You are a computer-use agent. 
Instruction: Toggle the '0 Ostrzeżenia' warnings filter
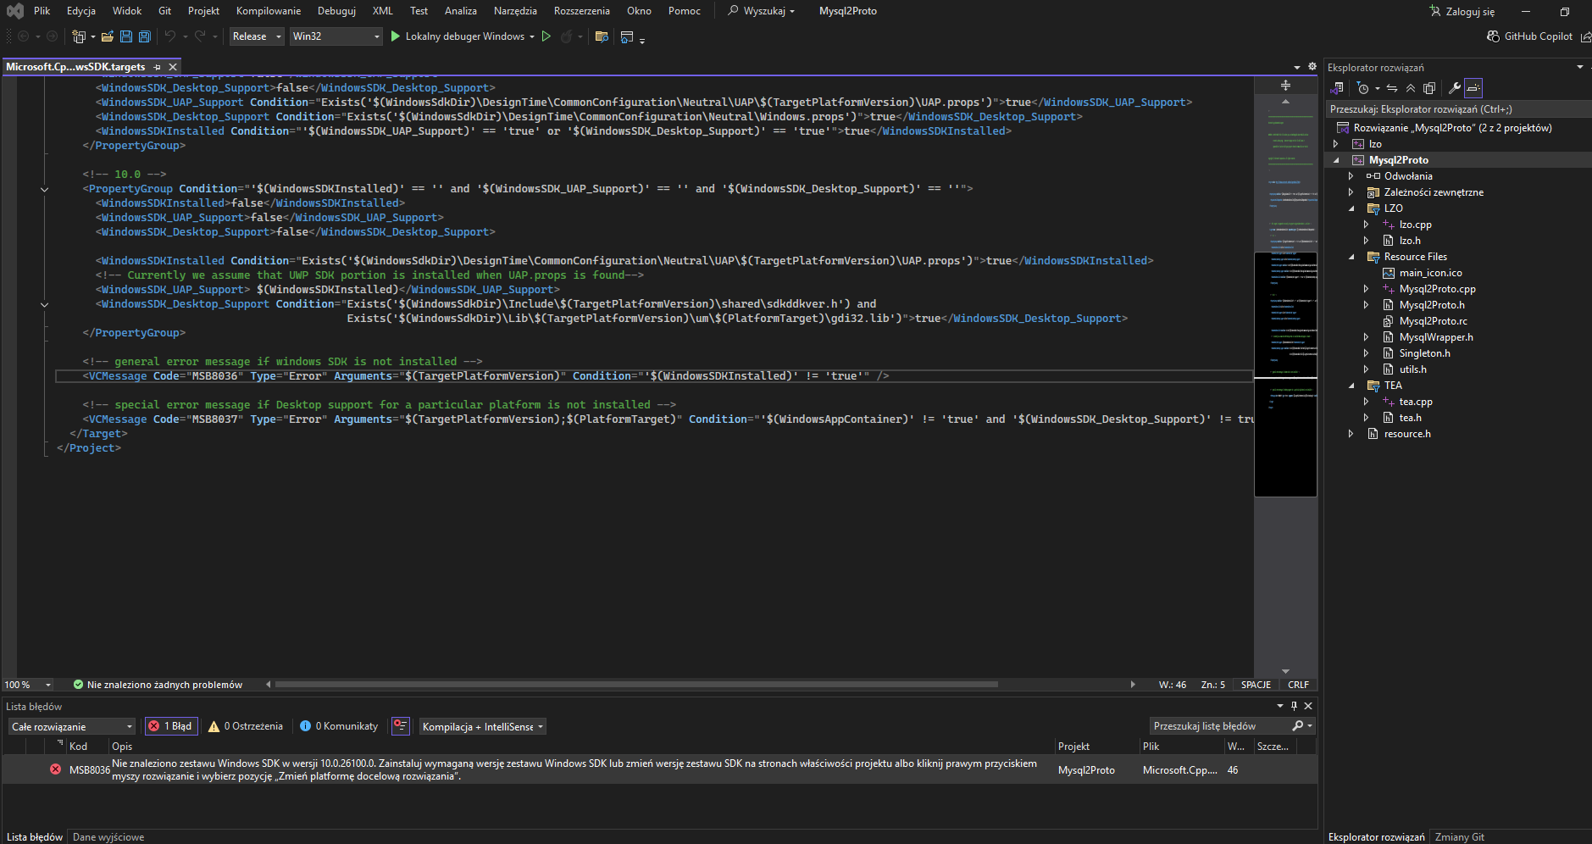click(247, 726)
